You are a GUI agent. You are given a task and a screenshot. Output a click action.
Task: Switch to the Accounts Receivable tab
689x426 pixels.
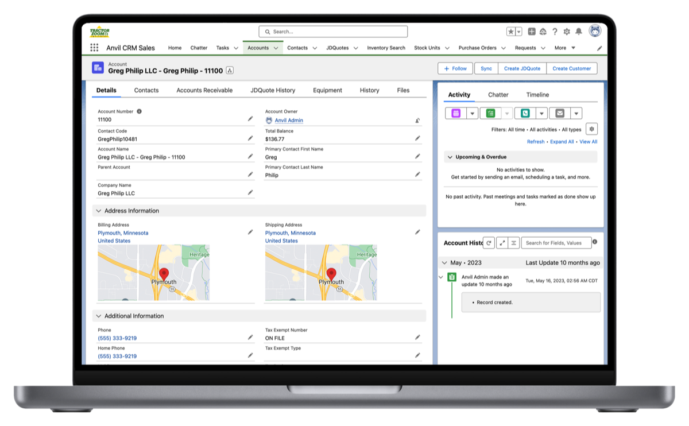pos(204,90)
